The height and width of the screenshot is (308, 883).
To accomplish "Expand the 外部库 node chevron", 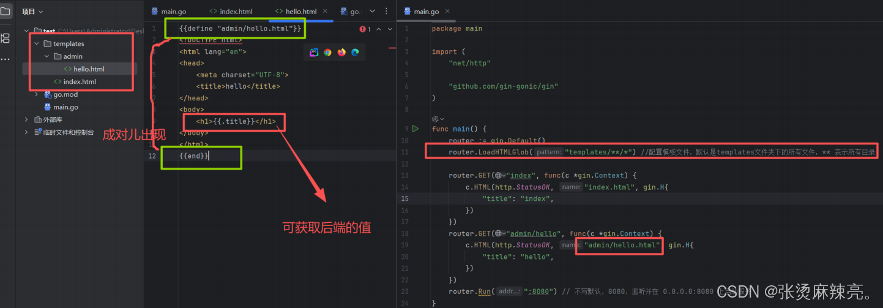I will 26,119.
